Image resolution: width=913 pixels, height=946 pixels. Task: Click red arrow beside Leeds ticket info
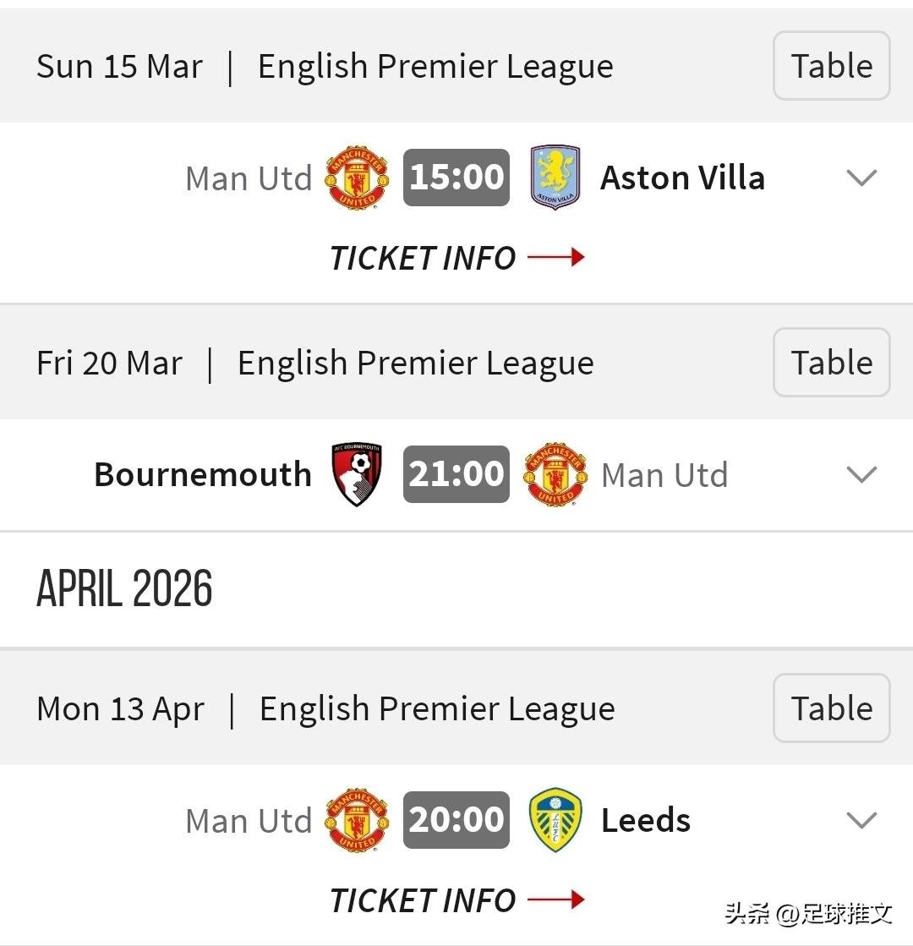click(556, 900)
